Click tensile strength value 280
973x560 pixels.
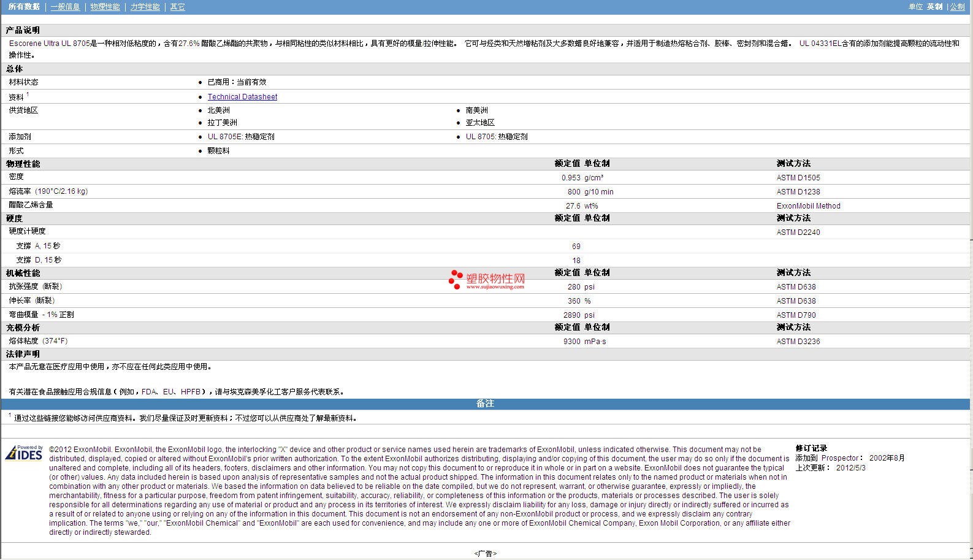(574, 287)
